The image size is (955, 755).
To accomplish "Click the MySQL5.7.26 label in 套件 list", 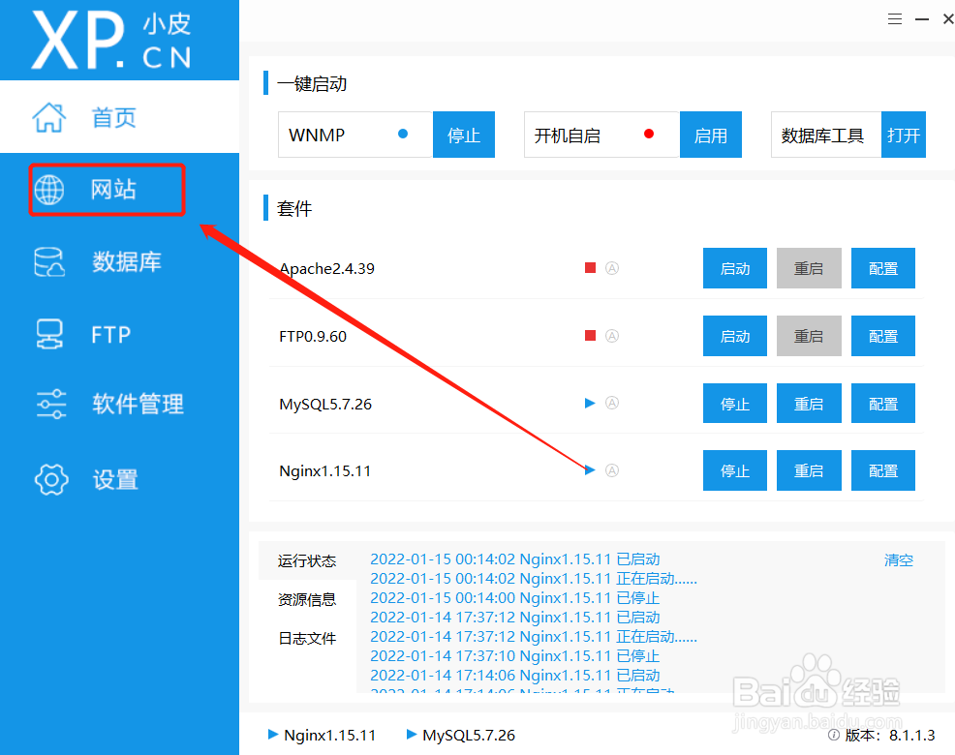I will 325,405.
